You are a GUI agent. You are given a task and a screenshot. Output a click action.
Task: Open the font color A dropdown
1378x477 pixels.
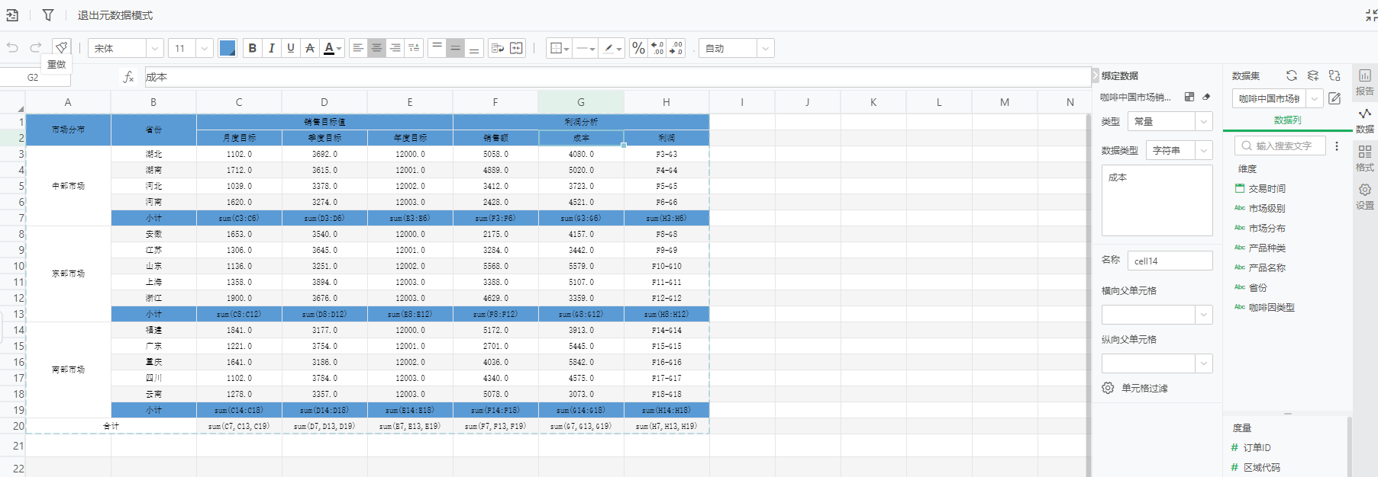[333, 48]
